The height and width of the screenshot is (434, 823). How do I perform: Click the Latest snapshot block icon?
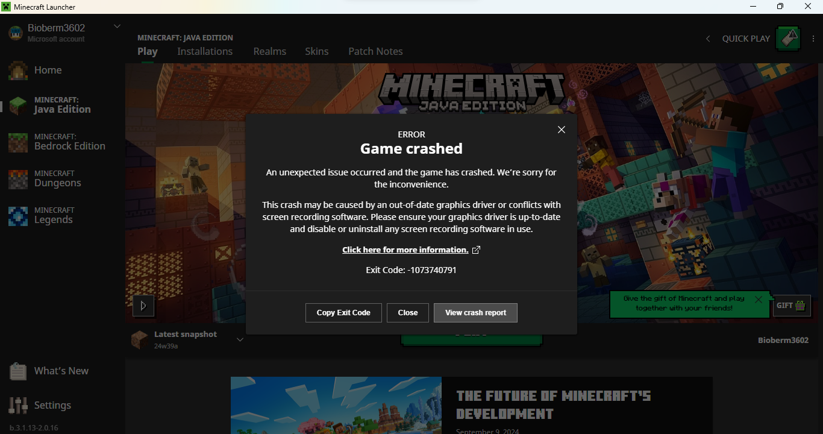click(139, 339)
